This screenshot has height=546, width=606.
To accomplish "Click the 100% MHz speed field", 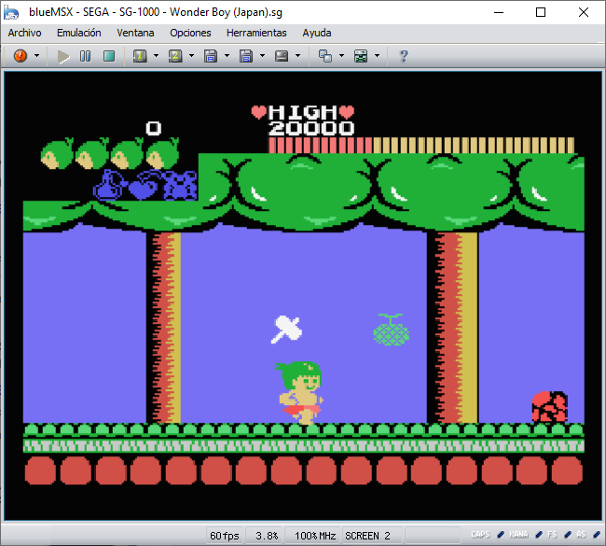I will click(x=314, y=536).
